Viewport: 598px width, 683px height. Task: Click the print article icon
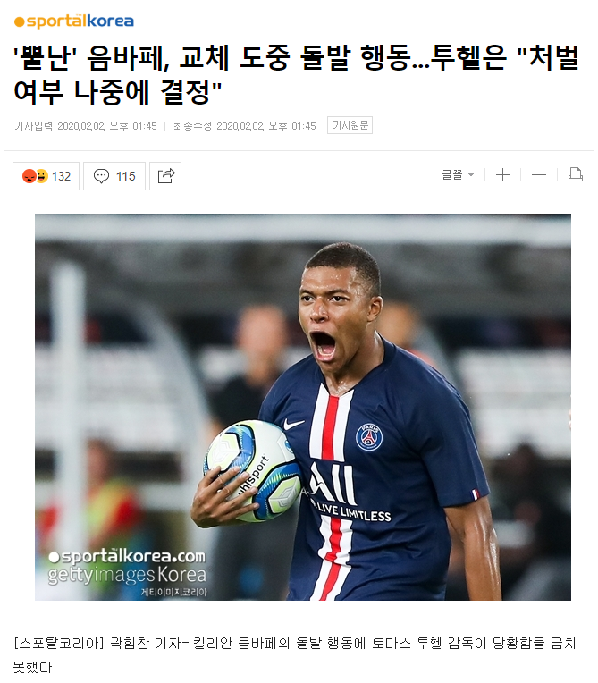pyautogui.click(x=576, y=174)
